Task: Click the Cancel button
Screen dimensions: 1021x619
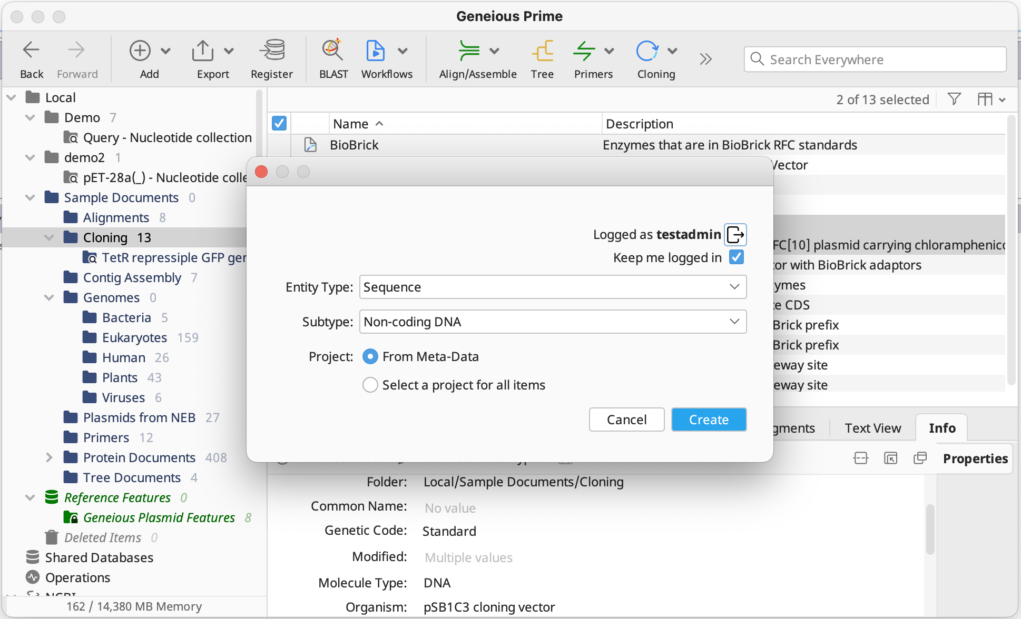Action: click(x=626, y=420)
